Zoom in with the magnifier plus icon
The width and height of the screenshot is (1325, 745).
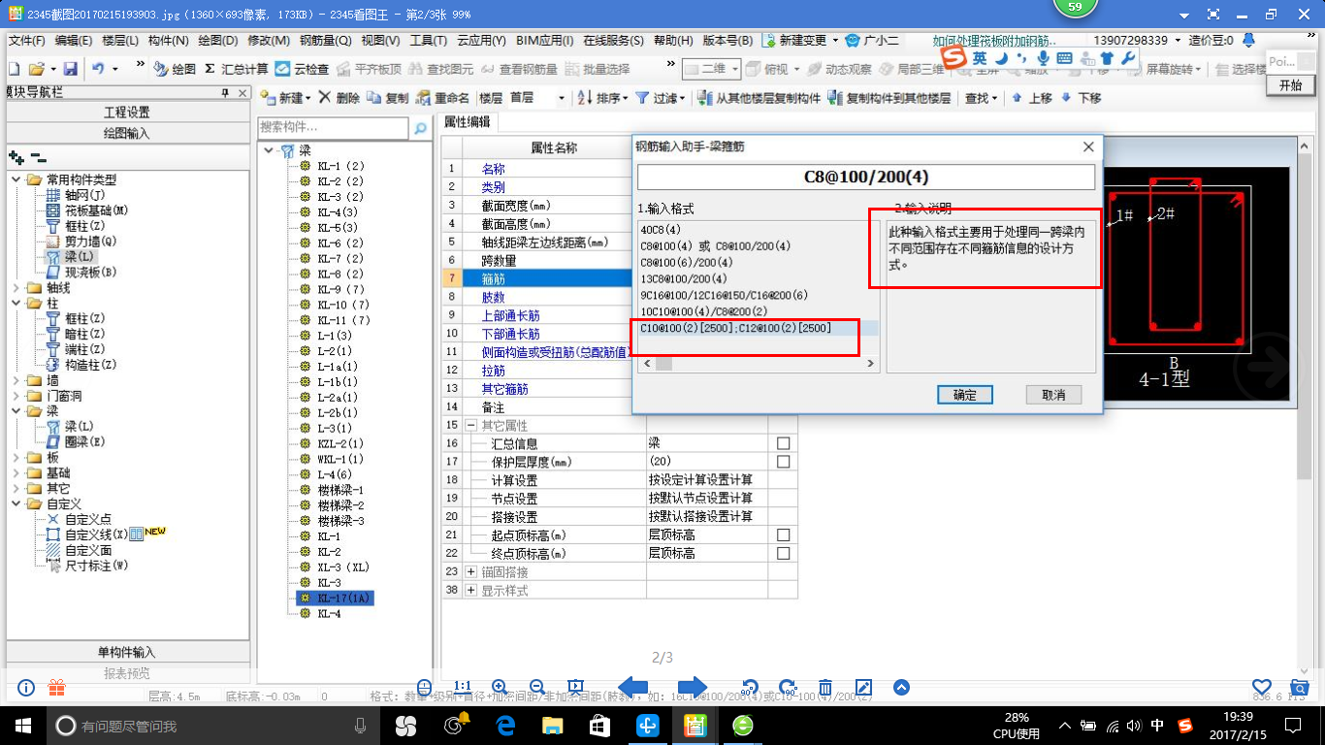click(x=500, y=687)
